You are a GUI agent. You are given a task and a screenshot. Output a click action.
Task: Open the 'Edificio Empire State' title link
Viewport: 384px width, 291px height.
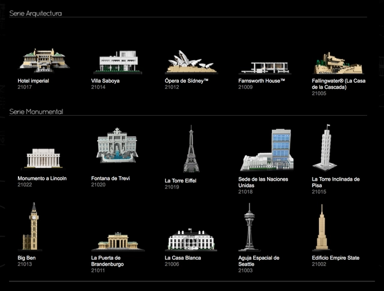pyautogui.click(x=335, y=258)
